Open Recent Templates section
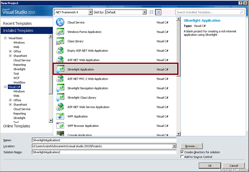Image resolution: width=249 pixels, height=172 pixels. [x=17, y=24]
